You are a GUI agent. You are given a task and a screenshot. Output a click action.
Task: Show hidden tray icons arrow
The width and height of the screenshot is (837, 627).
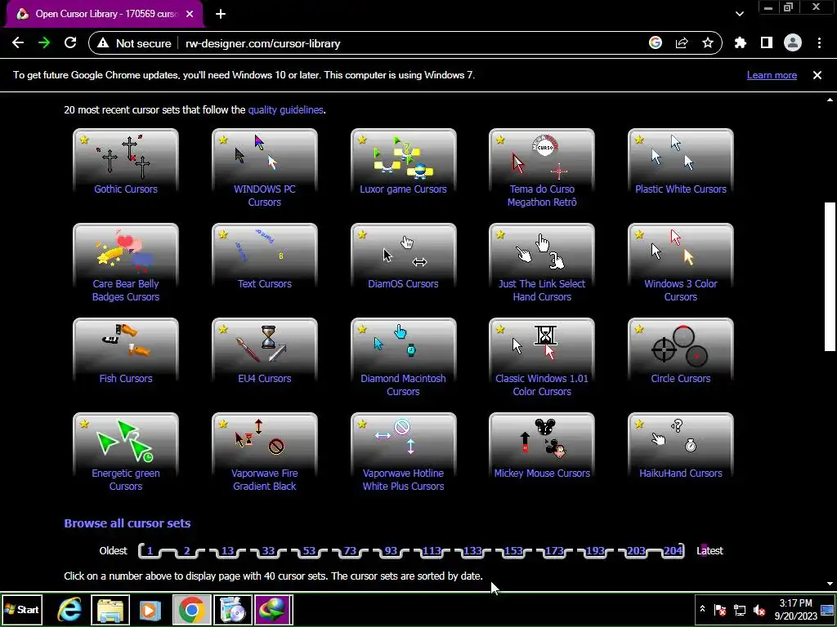(702, 609)
